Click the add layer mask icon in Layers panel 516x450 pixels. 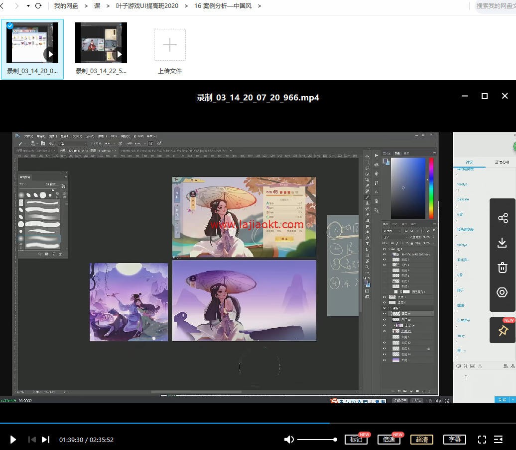405,391
